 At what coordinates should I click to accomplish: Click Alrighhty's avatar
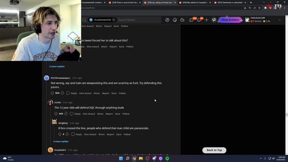(x=54, y=122)
